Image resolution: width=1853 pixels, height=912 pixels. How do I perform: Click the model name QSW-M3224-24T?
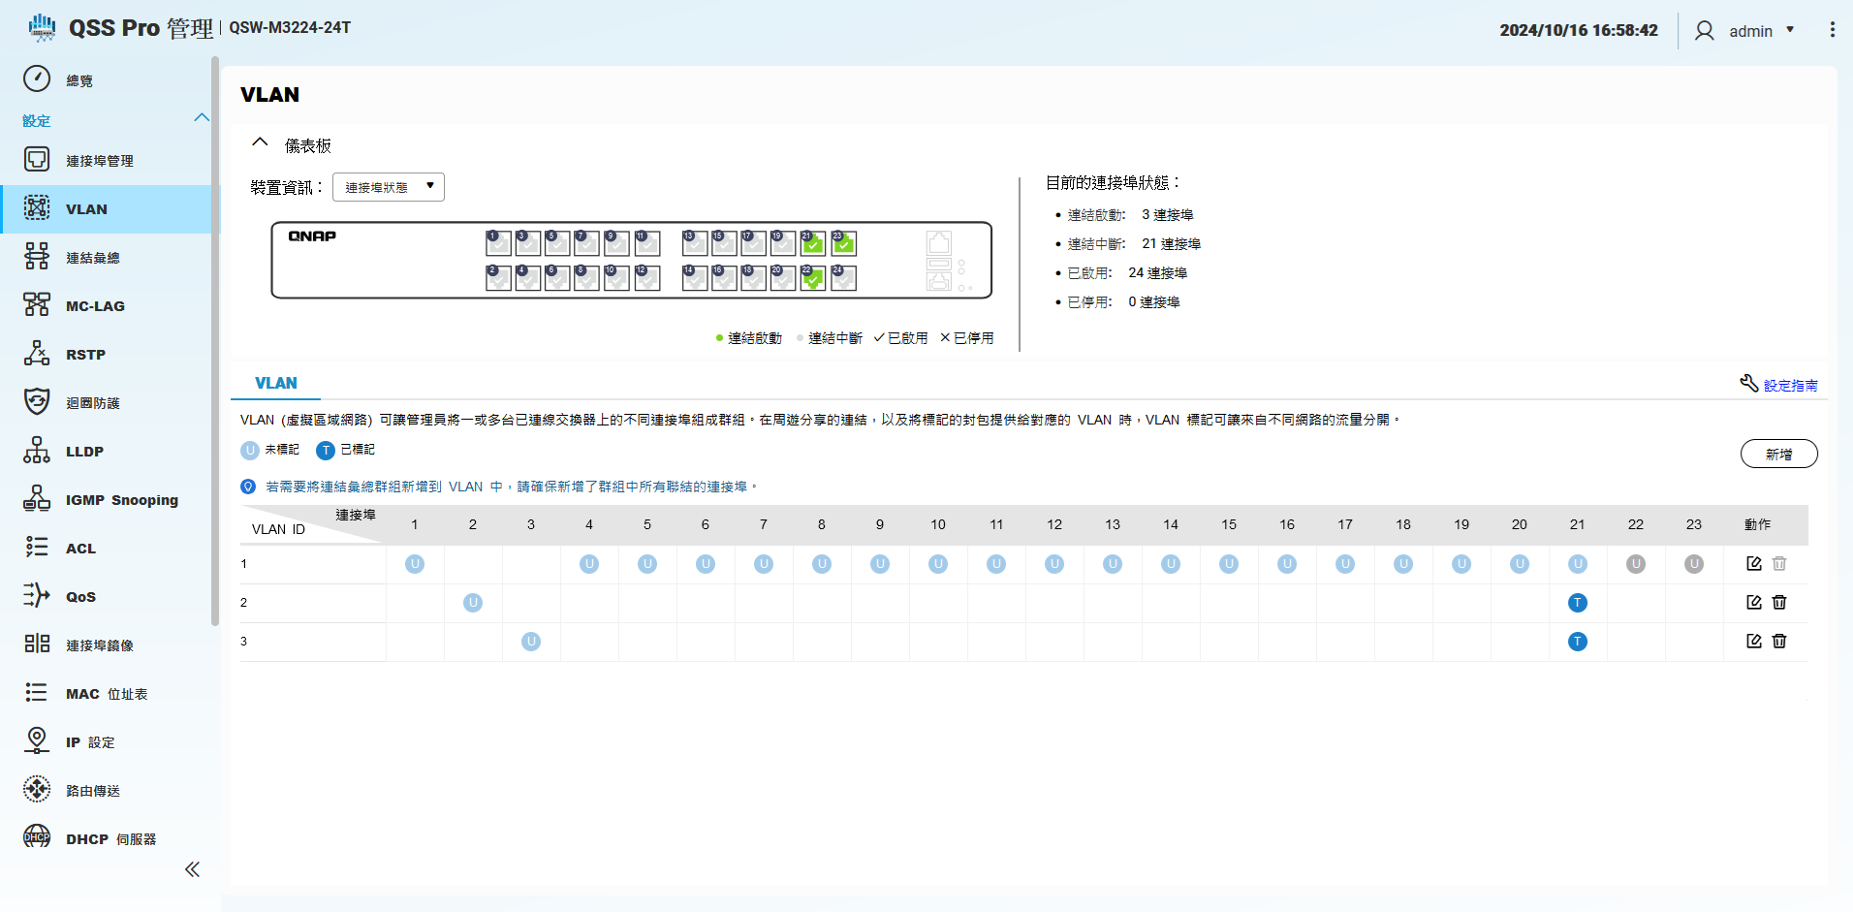click(290, 28)
